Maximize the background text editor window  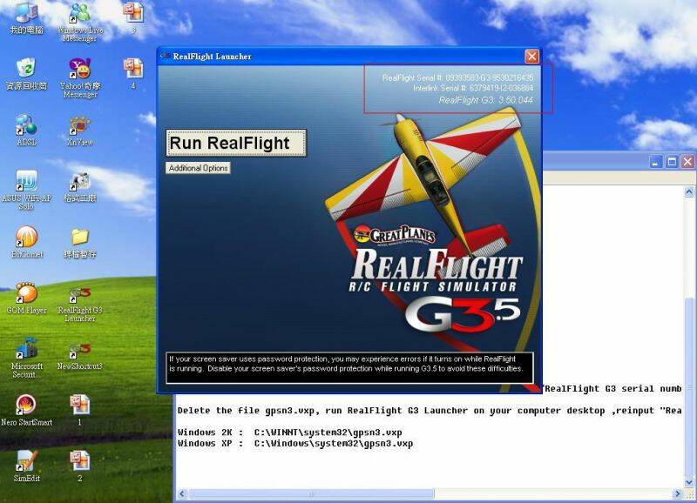(672, 162)
